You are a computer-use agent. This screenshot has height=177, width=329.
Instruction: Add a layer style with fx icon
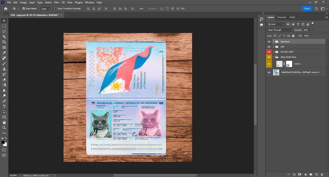pos(294,174)
